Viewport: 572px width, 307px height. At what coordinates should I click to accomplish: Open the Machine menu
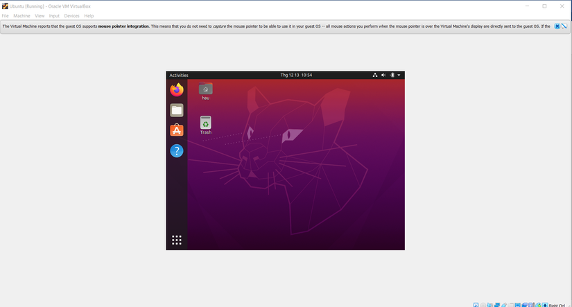(21, 16)
